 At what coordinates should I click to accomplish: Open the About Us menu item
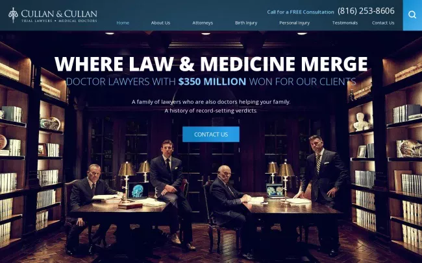click(x=160, y=23)
